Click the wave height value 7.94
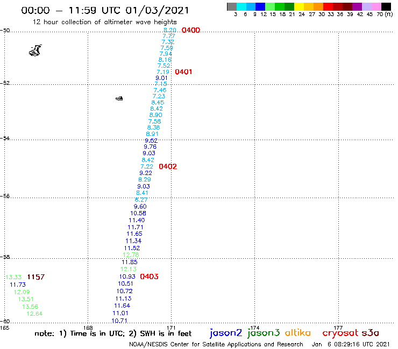398x349 pixels. click(x=166, y=54)
